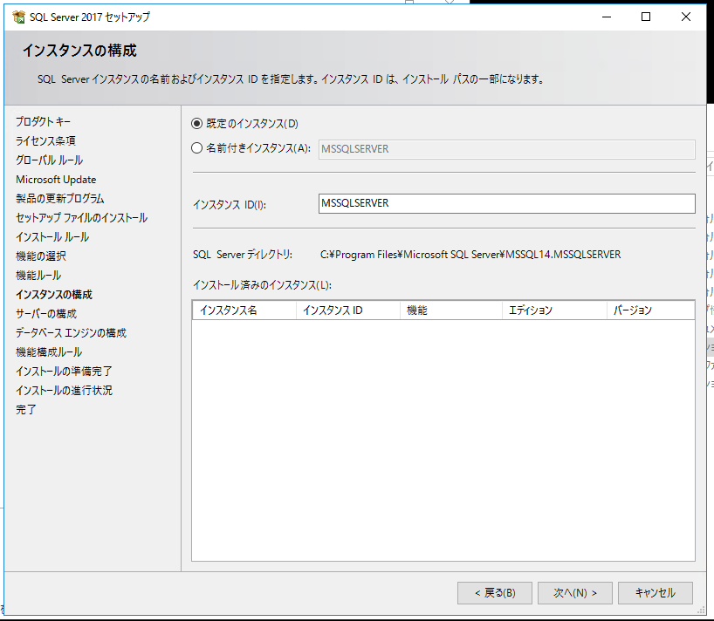Click the エディション column header
This screenshot has width=714, height=621.
pos(554,310)
